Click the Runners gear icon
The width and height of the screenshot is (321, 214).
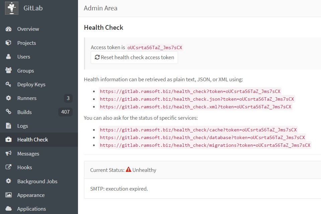click(9, 98)
